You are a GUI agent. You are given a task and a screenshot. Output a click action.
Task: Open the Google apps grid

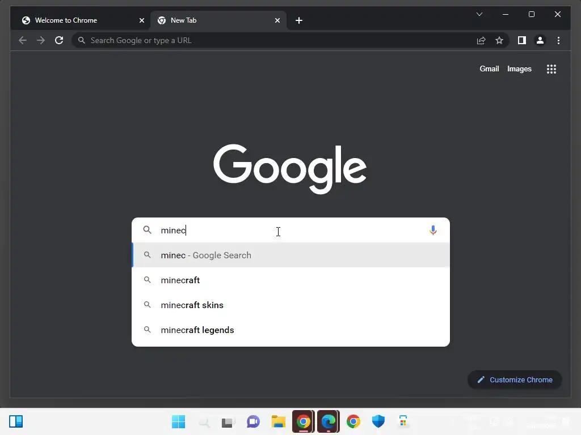pos(551,69)
